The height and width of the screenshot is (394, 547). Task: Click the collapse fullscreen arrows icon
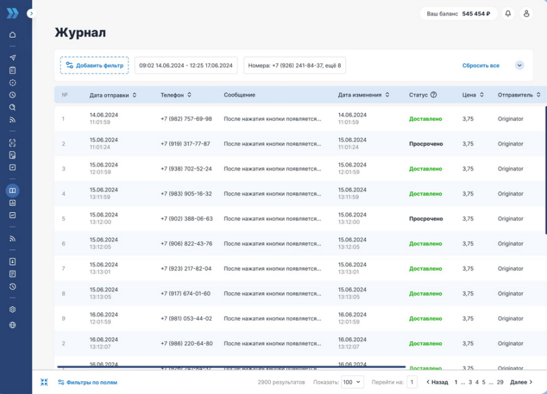44,382
